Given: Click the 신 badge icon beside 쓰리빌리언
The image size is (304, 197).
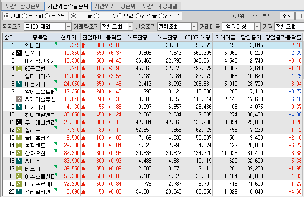Looking at the screenshot, I should point(19,192).
